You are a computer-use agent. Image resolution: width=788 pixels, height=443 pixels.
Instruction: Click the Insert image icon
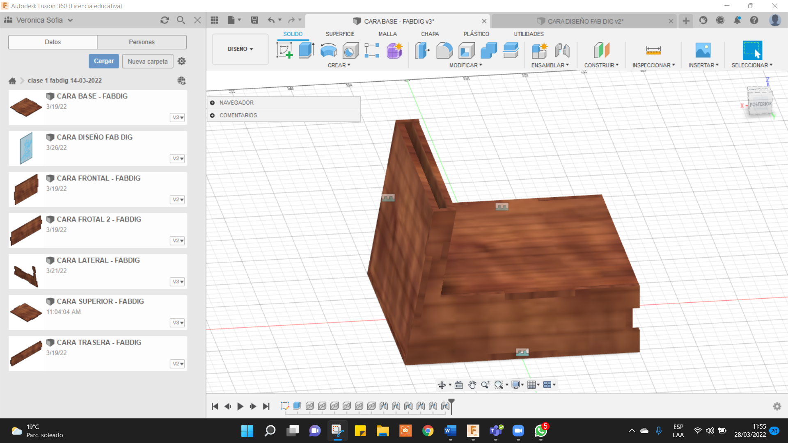click(703, 50)
